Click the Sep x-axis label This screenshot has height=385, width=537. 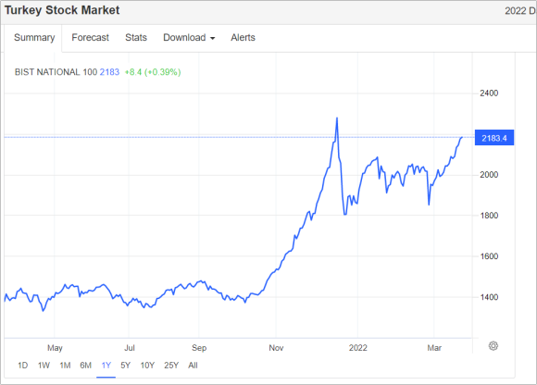pyautogui.click(x=199, y=348)
